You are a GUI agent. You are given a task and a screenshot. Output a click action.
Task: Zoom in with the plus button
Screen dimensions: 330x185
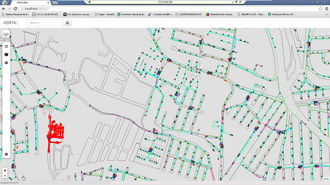pyautogui.click(x=5, y=171)
